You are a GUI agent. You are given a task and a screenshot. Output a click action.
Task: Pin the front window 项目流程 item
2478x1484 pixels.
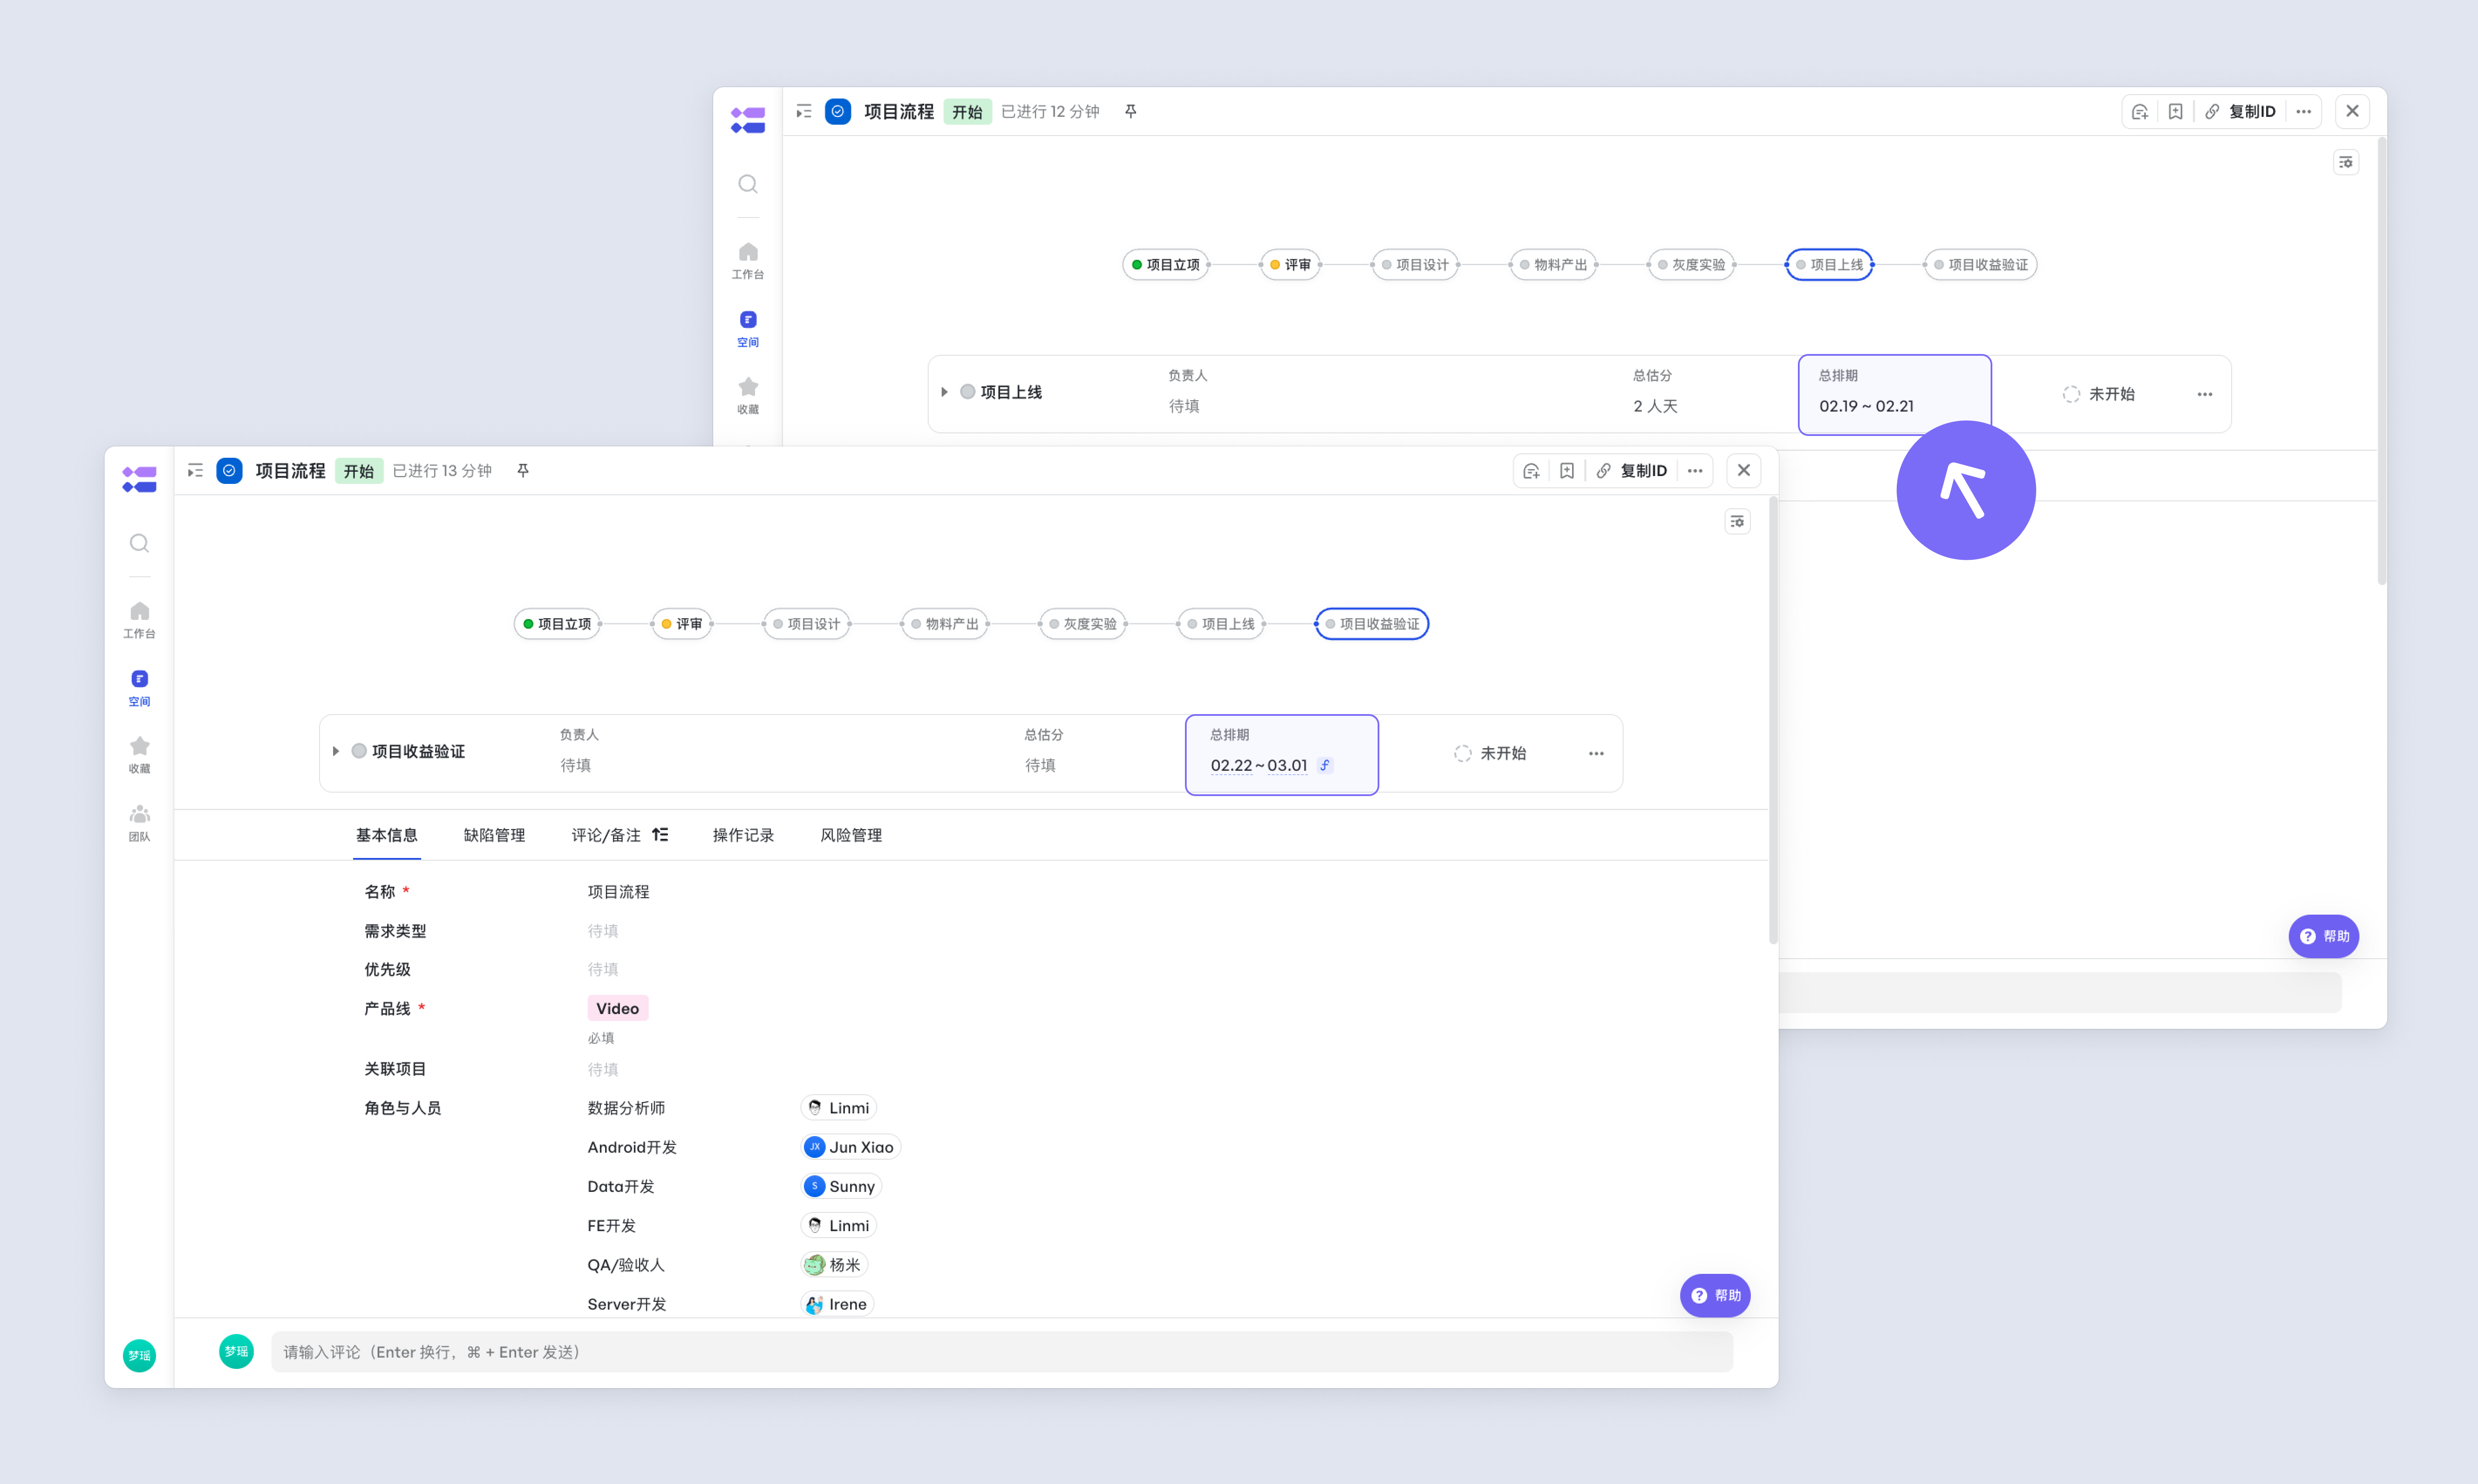tap(523, 471)
